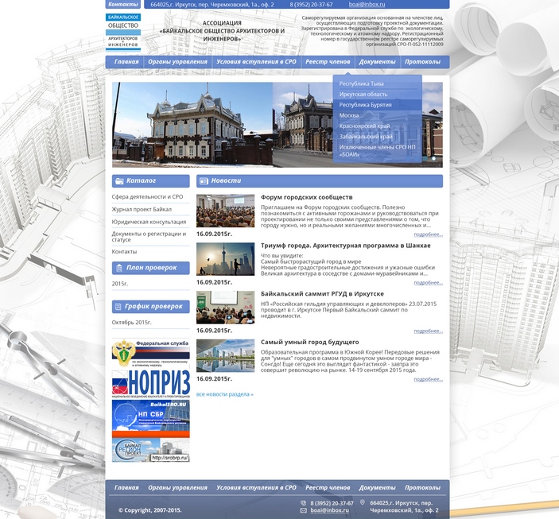Image resolution: width=559 pixels, height=519 pixels.
Task: Click the Контакты button at top
Action: [123, 4]
